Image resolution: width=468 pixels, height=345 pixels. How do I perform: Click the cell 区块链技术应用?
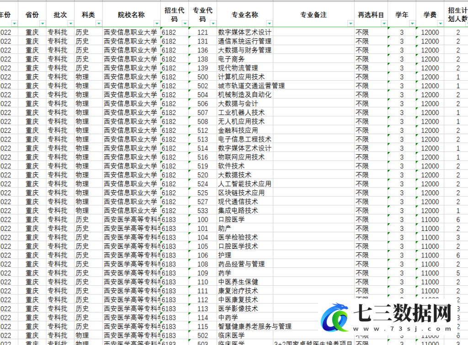245,193
